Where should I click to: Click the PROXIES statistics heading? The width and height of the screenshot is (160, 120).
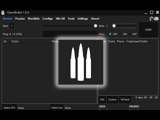[134, 106]
